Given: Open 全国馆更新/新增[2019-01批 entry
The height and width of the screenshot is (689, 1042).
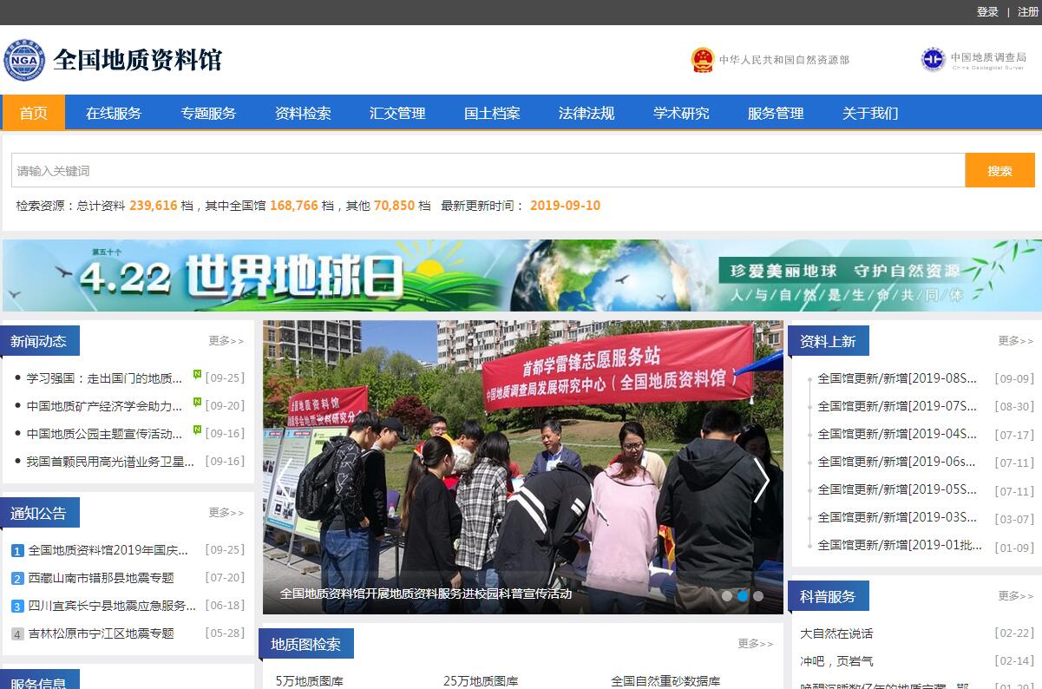Looking at the screenshot, I should coord(900,545).
